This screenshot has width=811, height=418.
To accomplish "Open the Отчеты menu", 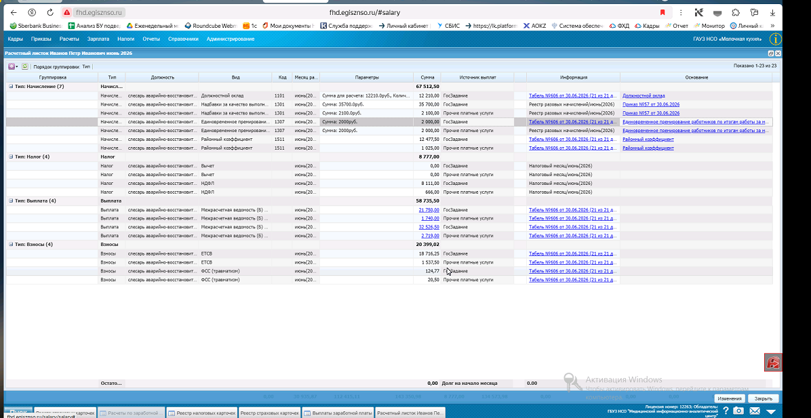I will coord(151,39).
